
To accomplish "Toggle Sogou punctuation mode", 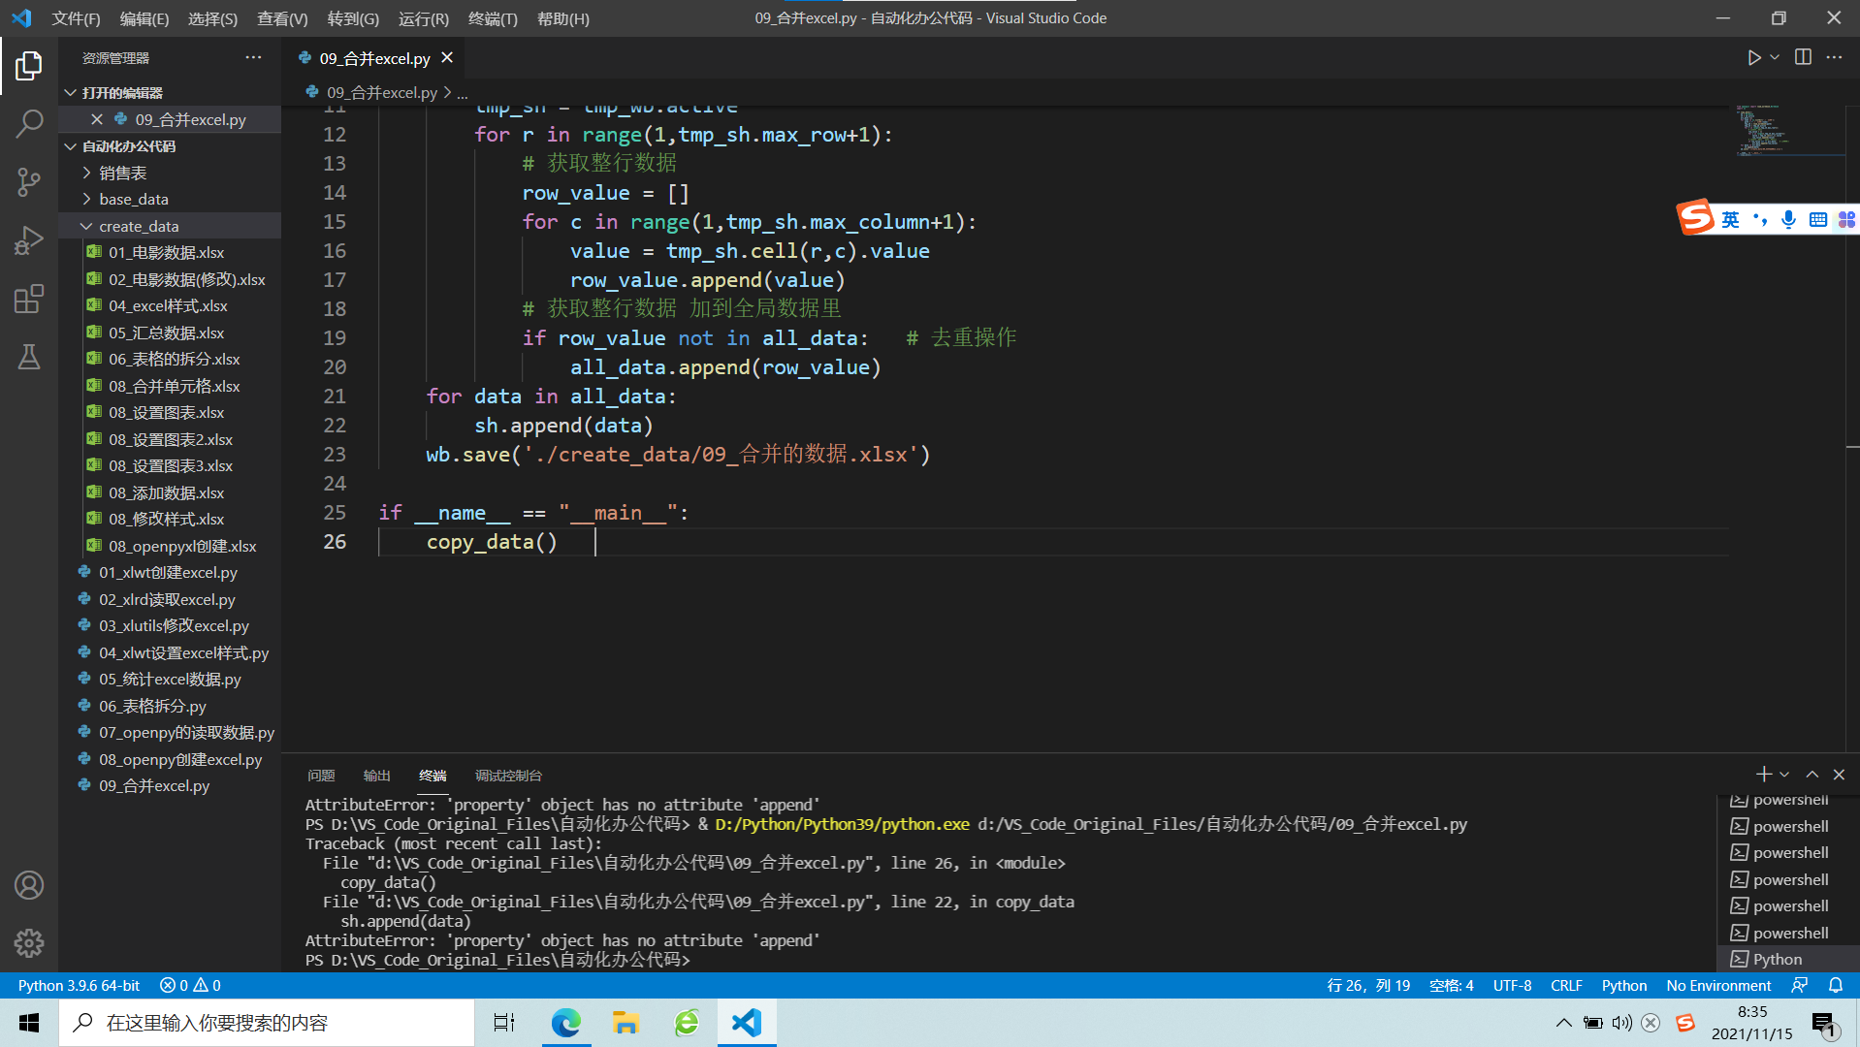I will click(x=1759, y=220).
